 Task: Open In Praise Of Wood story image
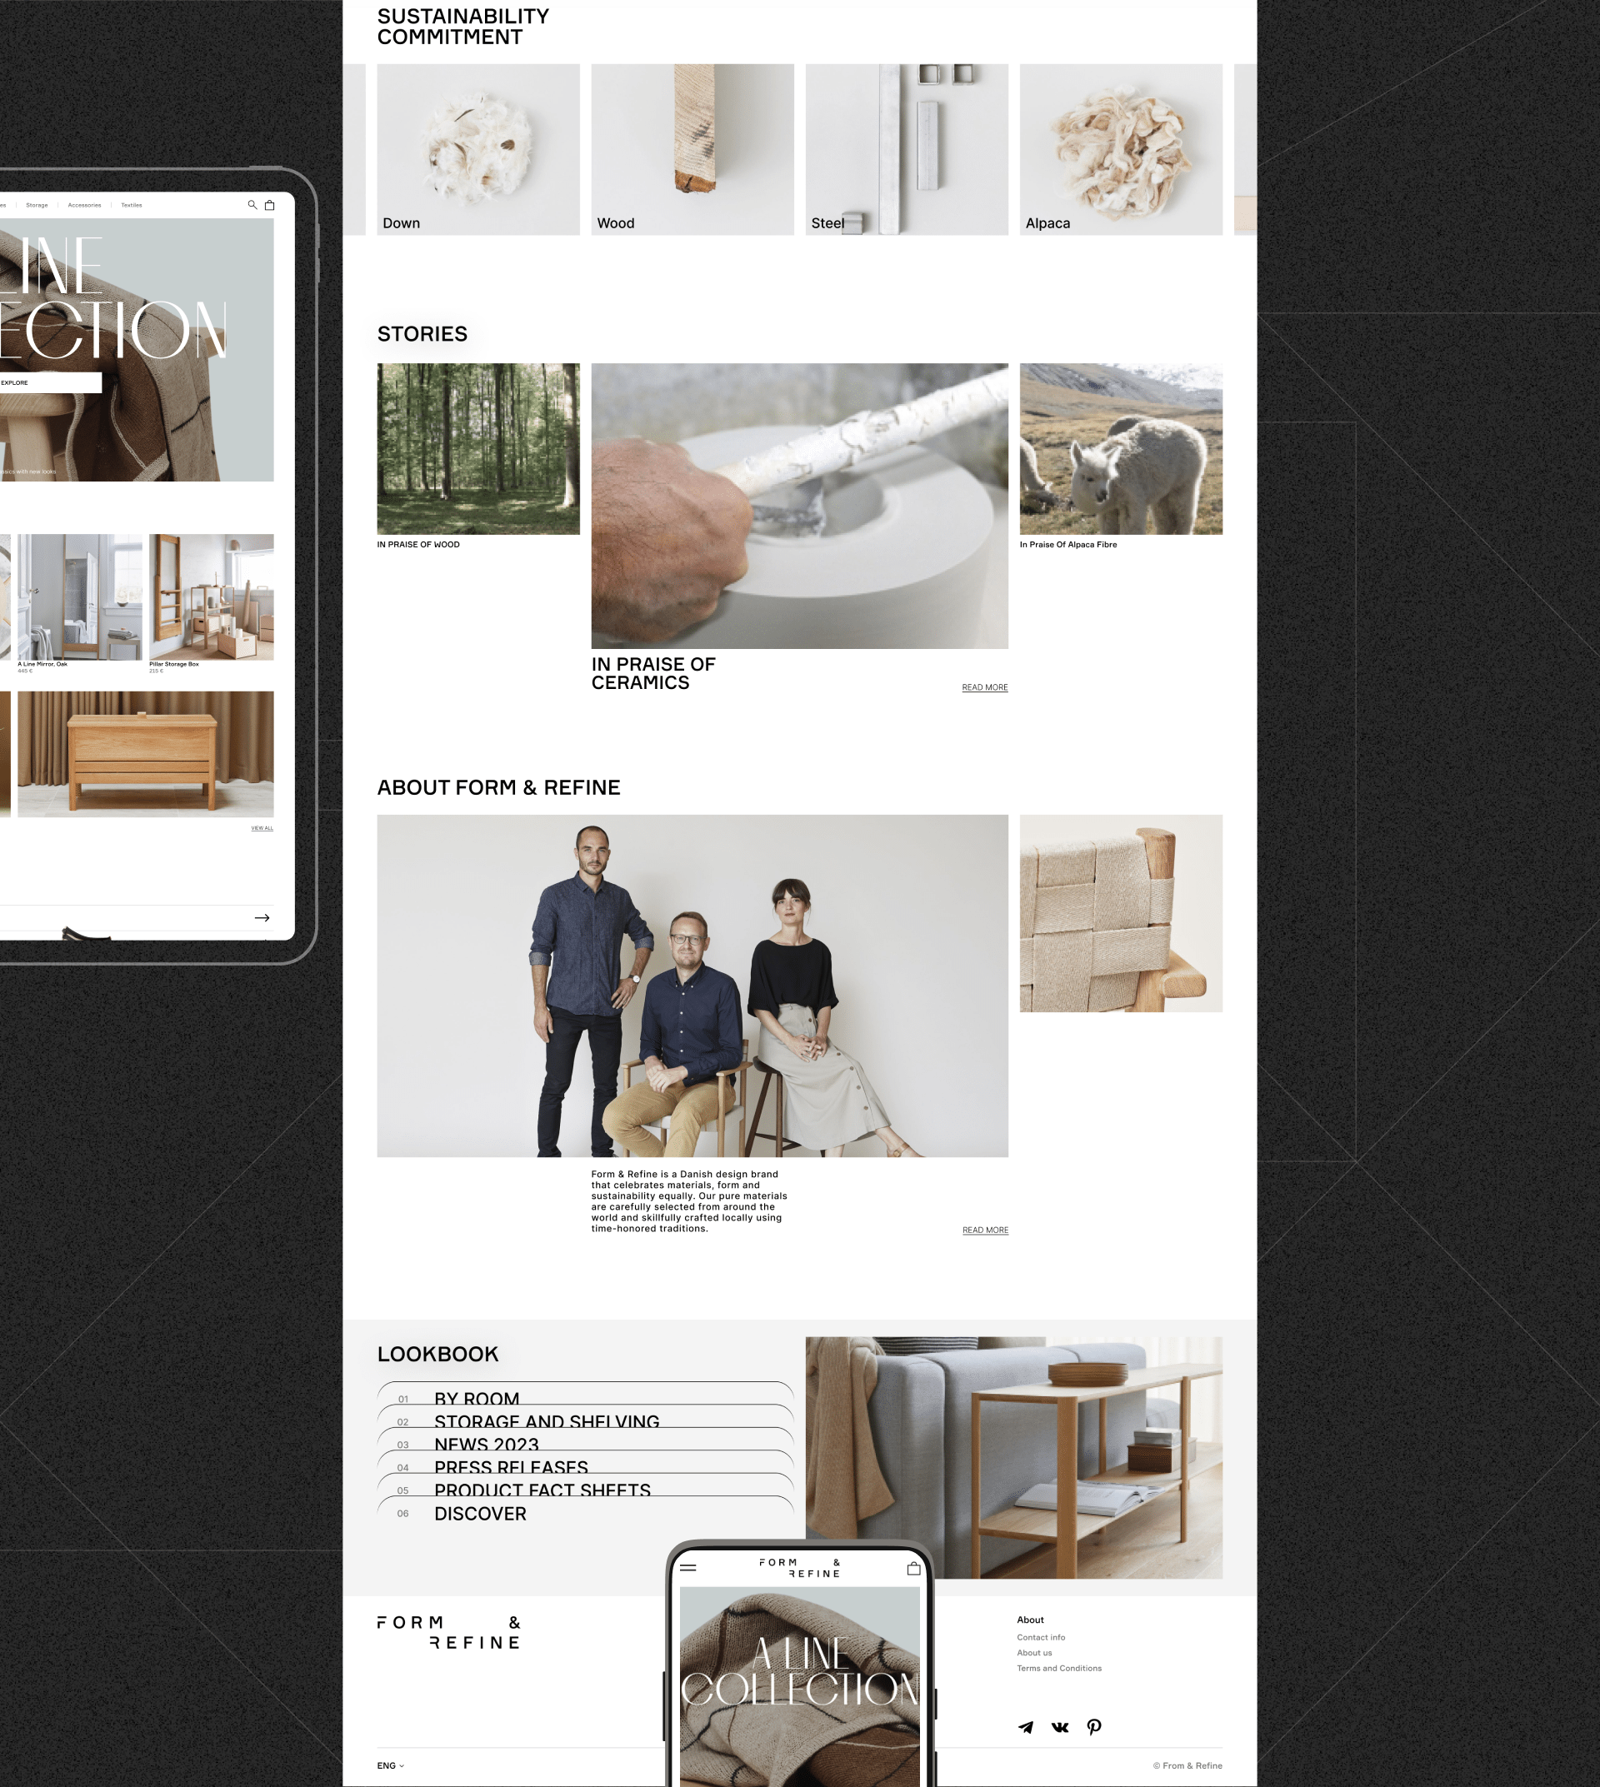(x=478, y=448)
